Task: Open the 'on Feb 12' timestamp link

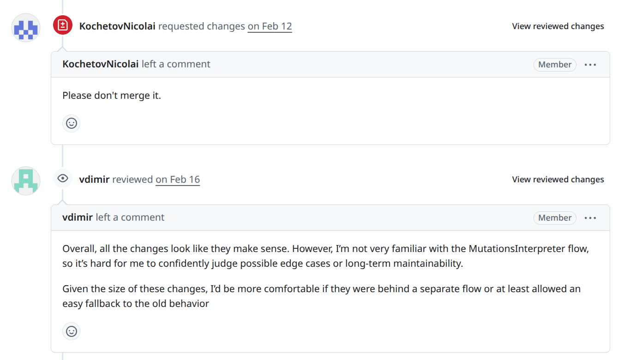Action: [x=270, y=26]
